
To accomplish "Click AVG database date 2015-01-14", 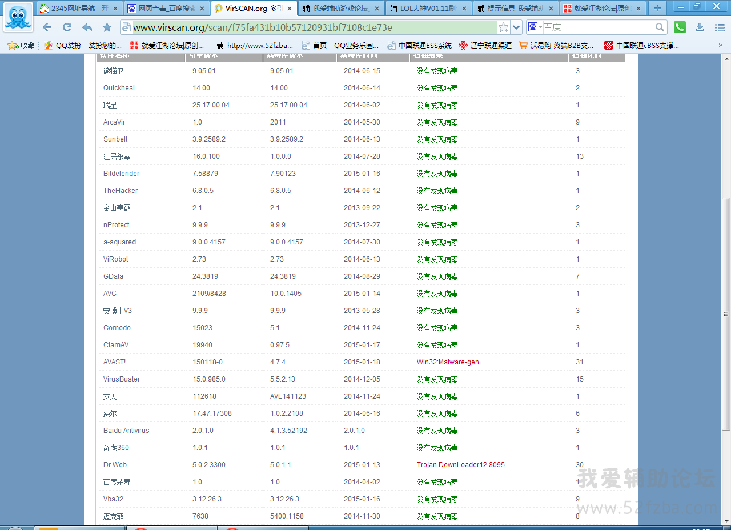I will pos(362,294).
